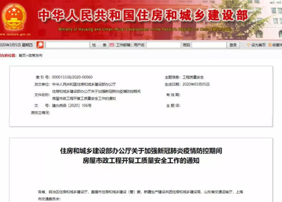The height and width of the screenshot is (202, 282).
Task: Click the date 2020年3月5日 星期四
Action: 16,45
